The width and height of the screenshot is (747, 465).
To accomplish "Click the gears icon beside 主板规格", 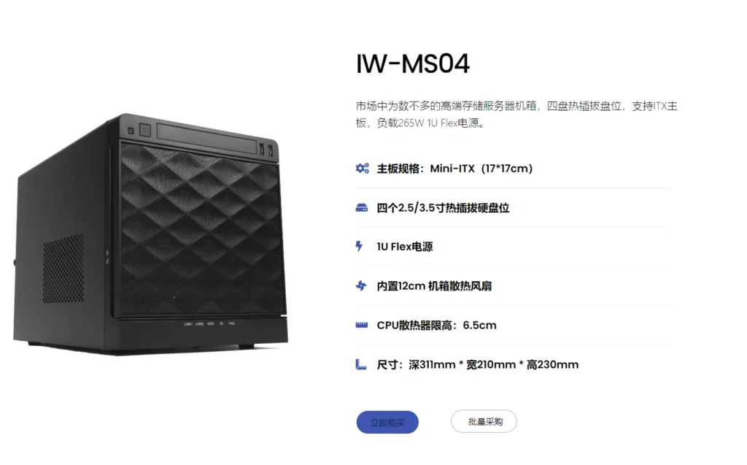I will (x=362, y=169).
